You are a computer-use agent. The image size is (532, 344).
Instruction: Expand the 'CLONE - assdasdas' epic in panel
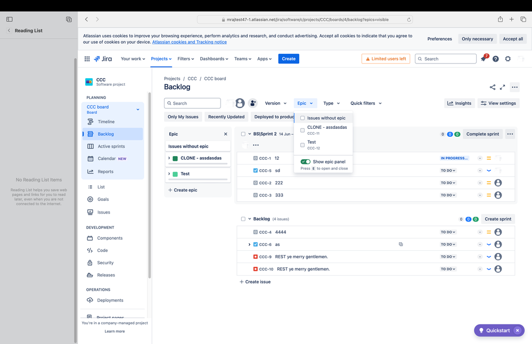169,158
